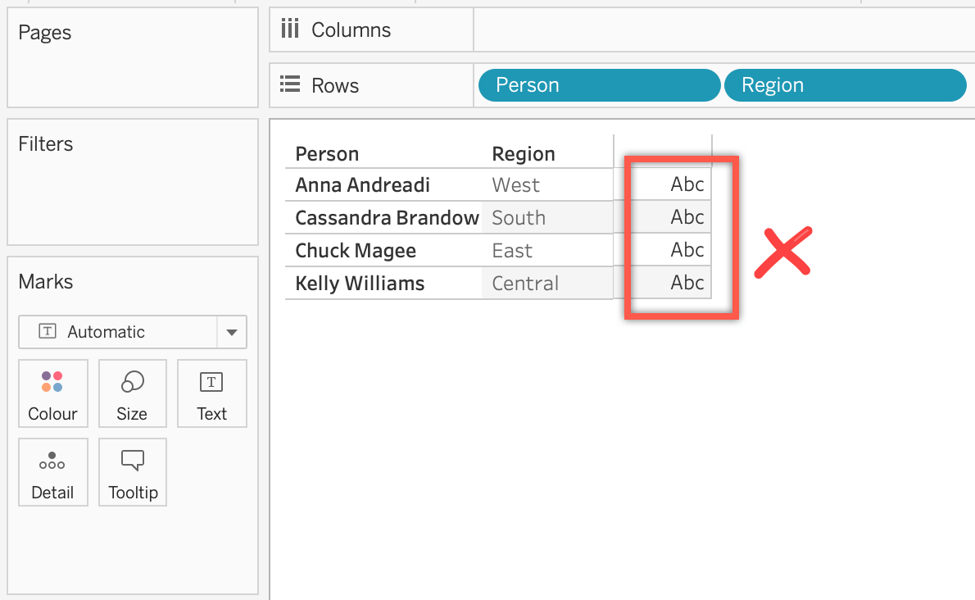Screen dimensions: 975x600
Task: Click the Region column header
Action: tap(523, 153)
